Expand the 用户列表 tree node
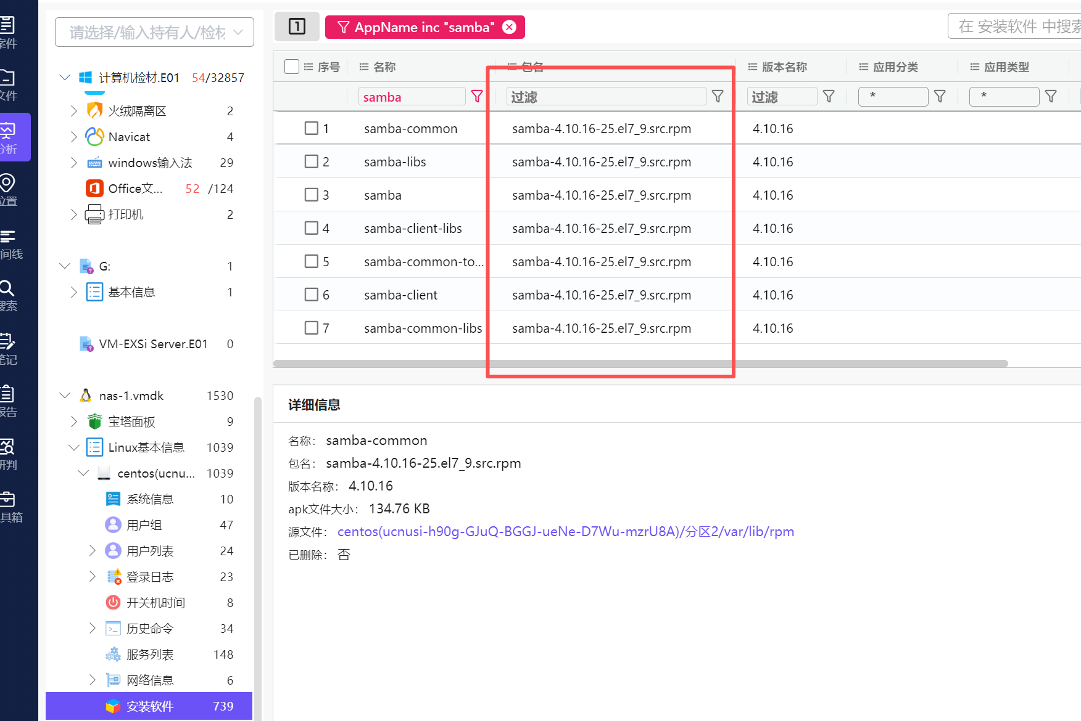The image size is (1081, 721). click(x=92, y=551)
